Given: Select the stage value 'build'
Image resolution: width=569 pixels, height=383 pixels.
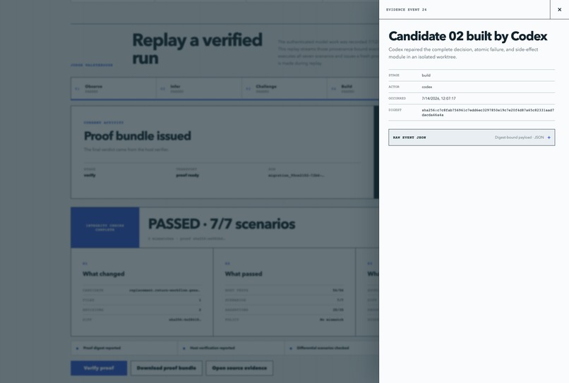Looking at the screenshot, I should tap(426, 75).
